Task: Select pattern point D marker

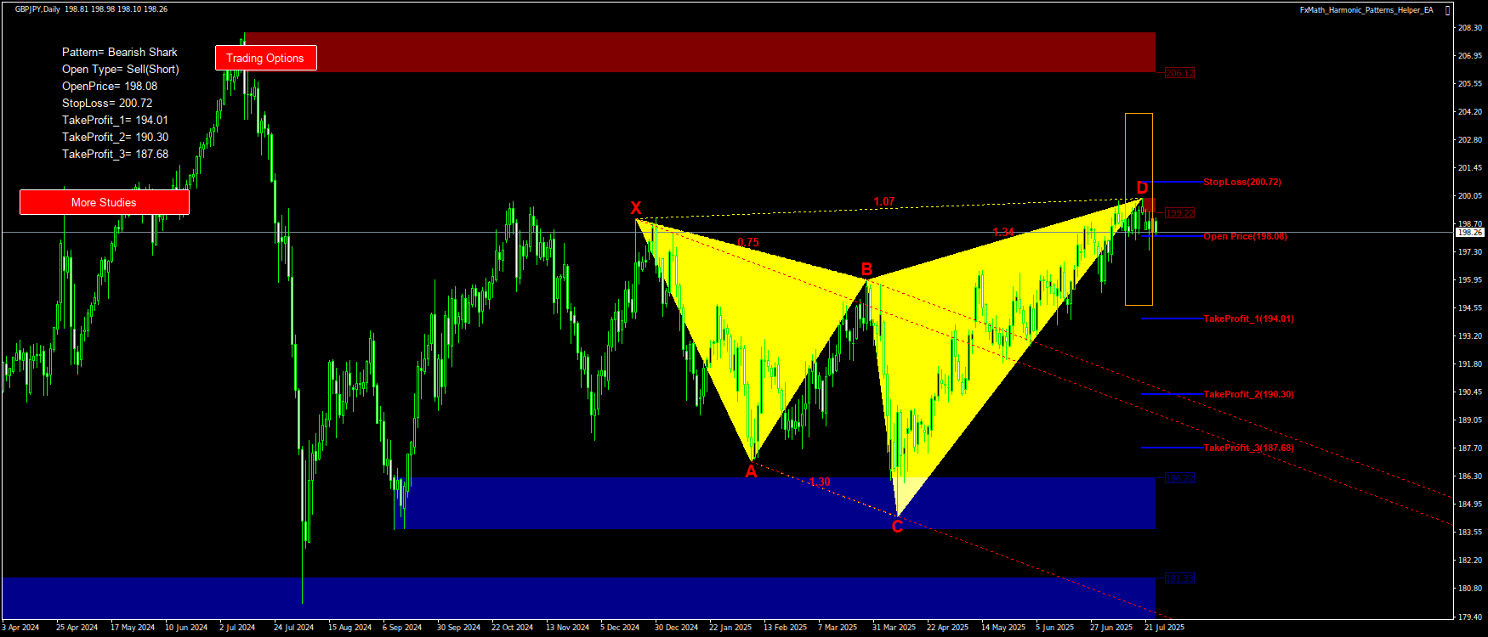Action: pyautogui.click(x=1142, y=188)
